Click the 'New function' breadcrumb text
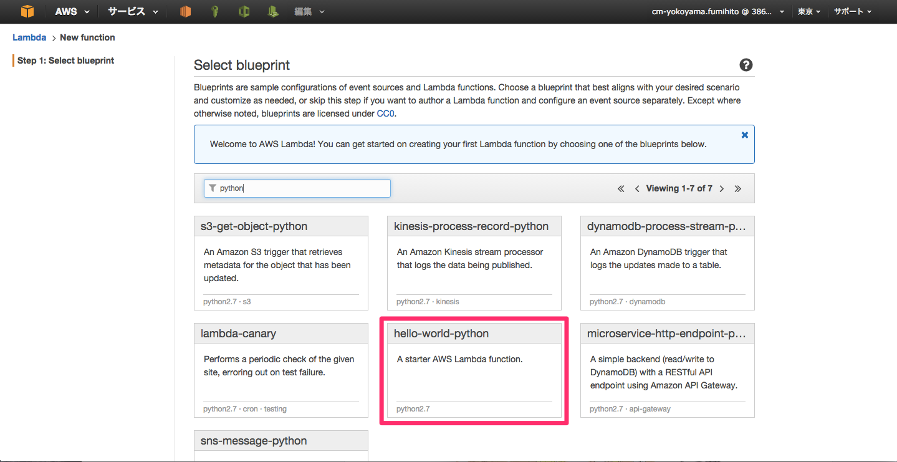 (87, 37)
